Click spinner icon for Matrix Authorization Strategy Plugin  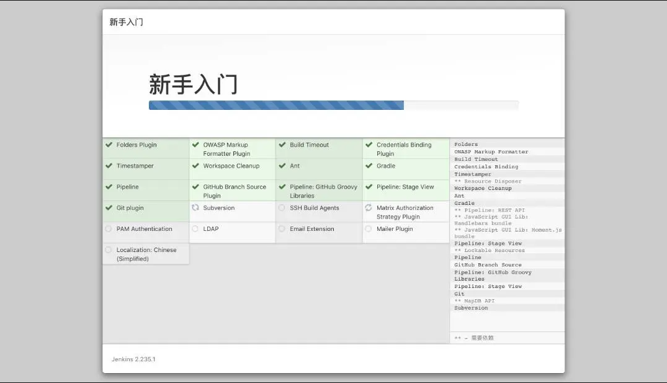[x=369, y=208]
